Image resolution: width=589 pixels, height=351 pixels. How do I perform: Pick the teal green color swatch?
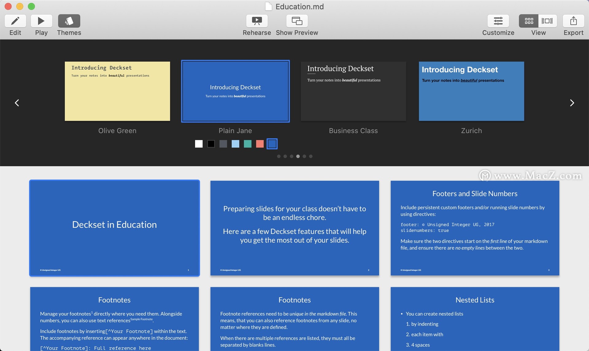(x=248, y=144)
